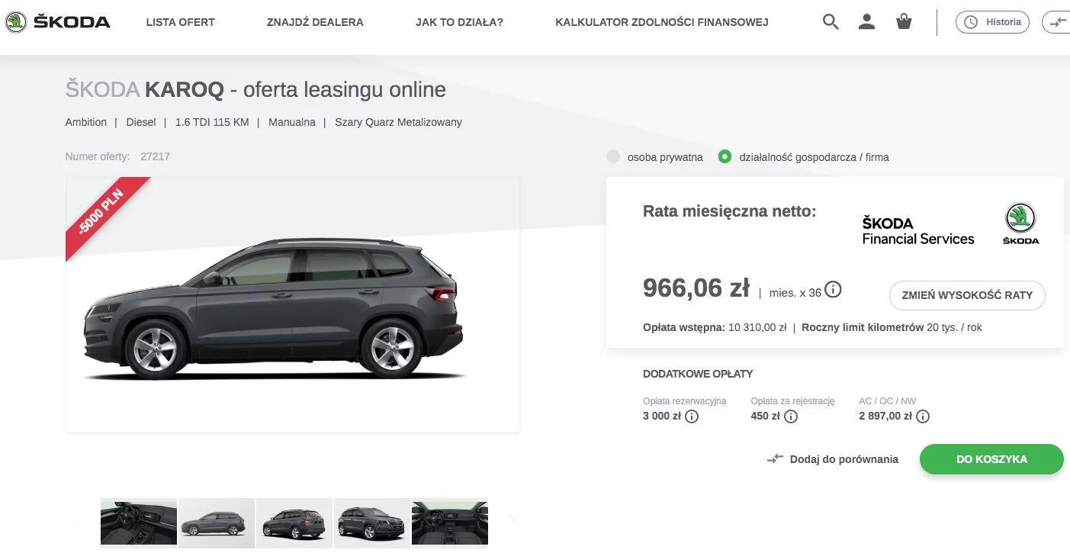Click the Szary Quarz Metalizowany color text
The image size is (1070, 553).
tap(398, 122)
